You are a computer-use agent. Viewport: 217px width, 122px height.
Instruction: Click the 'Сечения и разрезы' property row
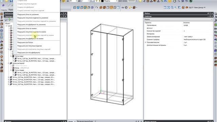(179, 40)
